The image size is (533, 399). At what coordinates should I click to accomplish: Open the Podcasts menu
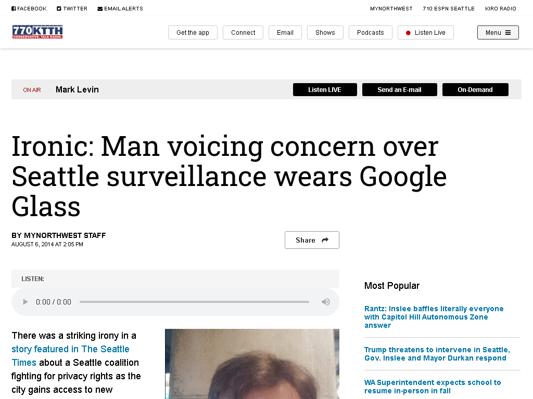coord(371,33)
